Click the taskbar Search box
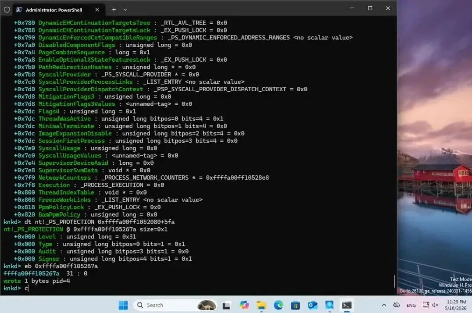This screenshot has width=472, height=313. coord(175,305)
